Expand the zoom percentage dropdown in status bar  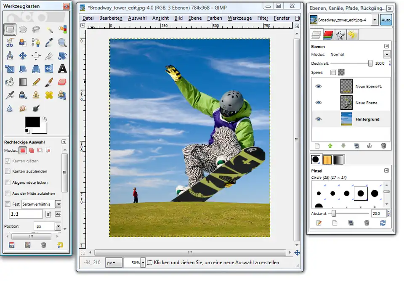click(143, 262)
